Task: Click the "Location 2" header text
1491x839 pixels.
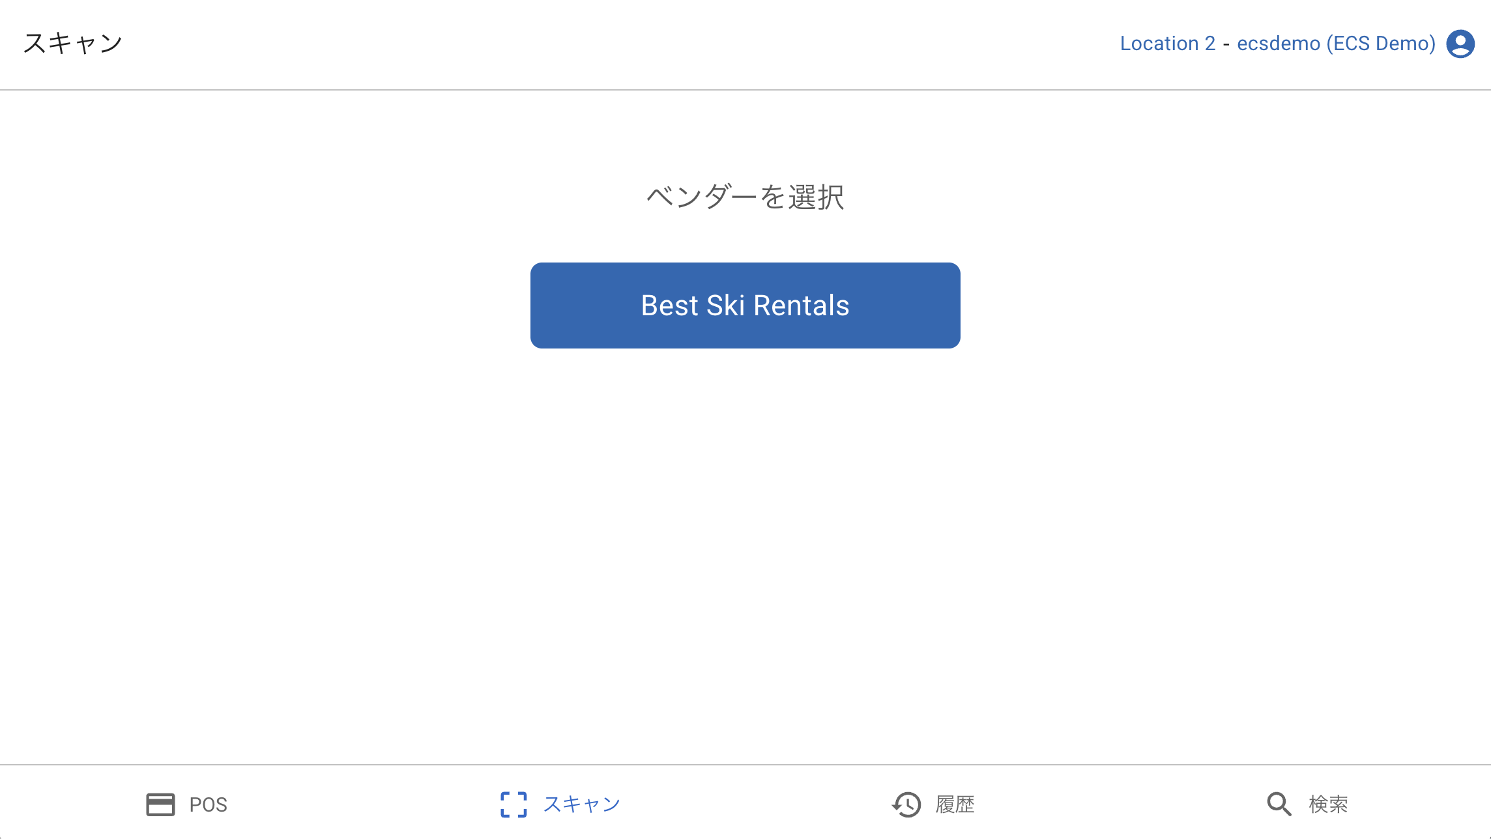Action: point(1167,44)
